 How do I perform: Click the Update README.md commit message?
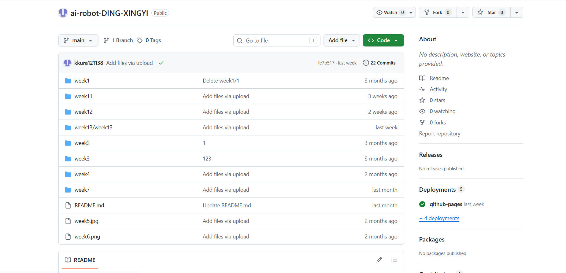pos(227,205)
